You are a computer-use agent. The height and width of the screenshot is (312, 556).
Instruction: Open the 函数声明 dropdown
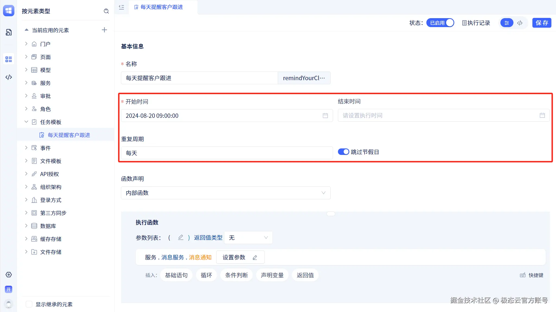(225, 193)
